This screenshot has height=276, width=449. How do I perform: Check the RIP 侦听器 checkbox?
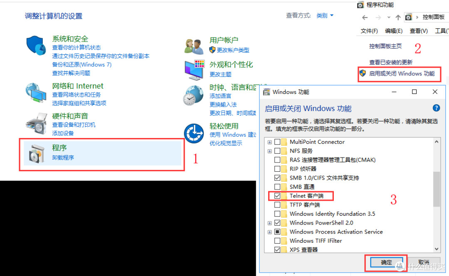tap(277, 169)
